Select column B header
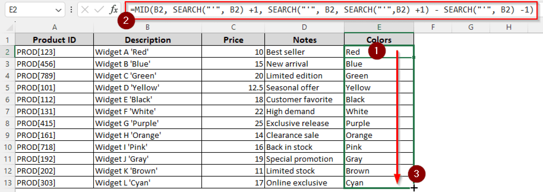Viewport: 543px width, 192px height. point(147,27)
